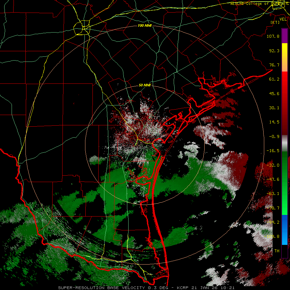Select the -63.1 legend value

(273, 194)
